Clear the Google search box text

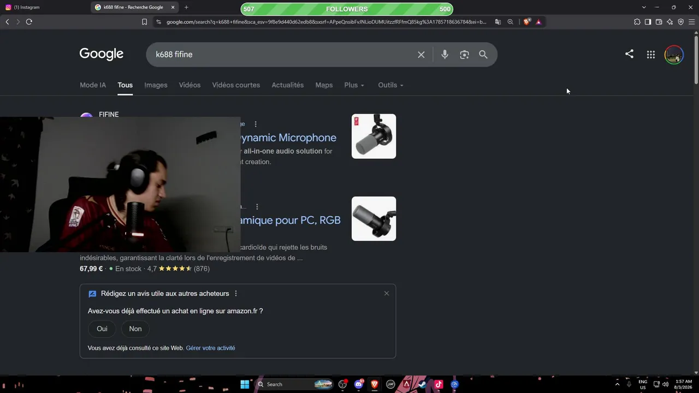tap(421, 55)
